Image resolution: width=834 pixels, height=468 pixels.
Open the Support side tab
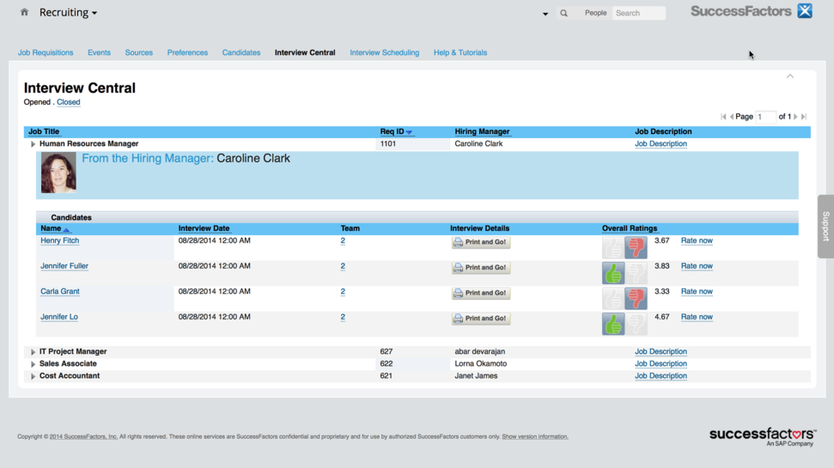click(825, 227)
